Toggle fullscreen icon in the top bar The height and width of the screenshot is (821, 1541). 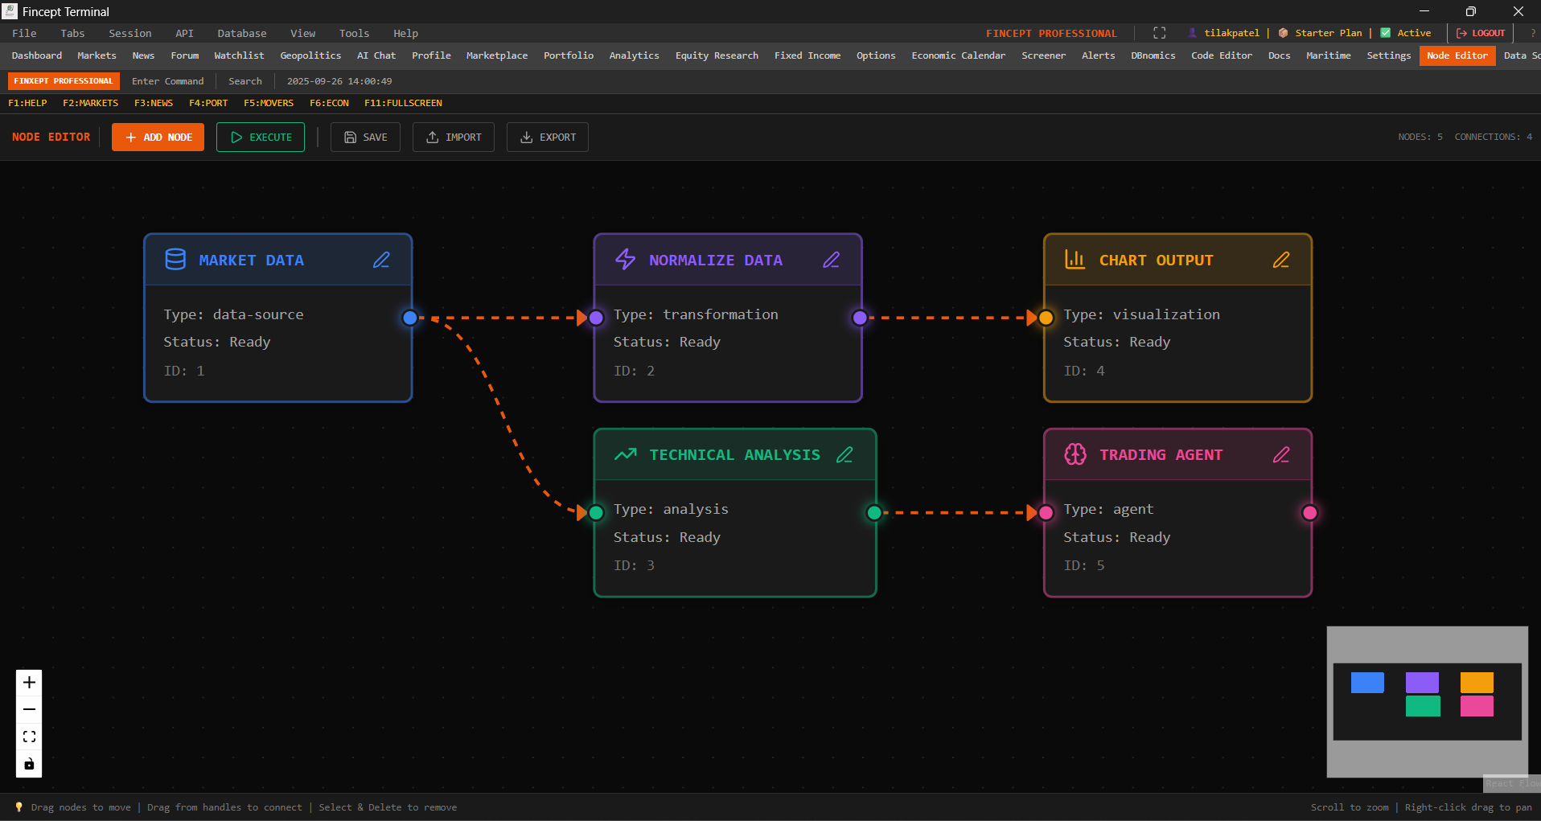[x=1159, y=33]
